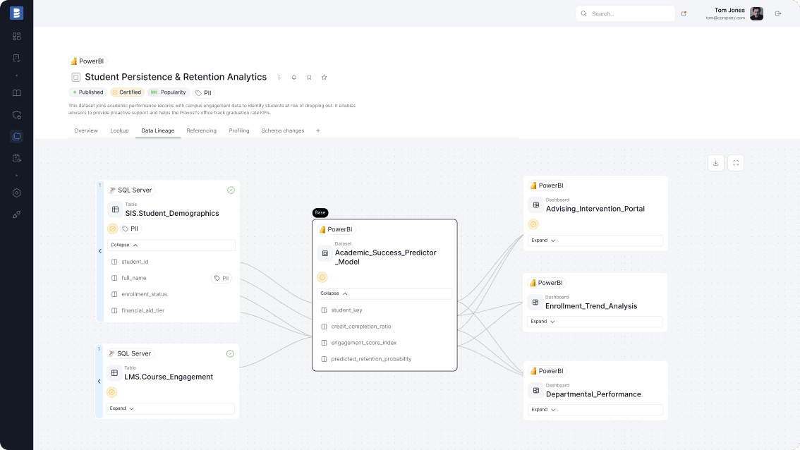Open the Schema changes tab
800x450 pixels.
[x=282, y=130]
